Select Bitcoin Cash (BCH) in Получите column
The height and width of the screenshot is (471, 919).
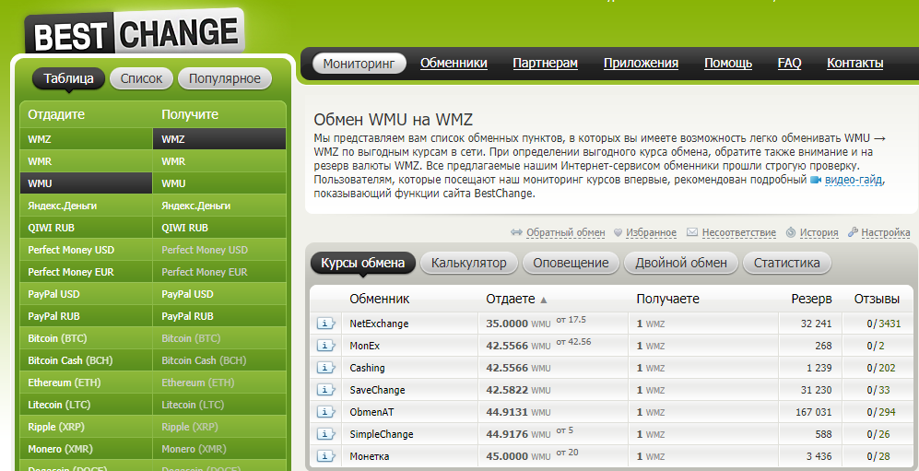[219, 361]
